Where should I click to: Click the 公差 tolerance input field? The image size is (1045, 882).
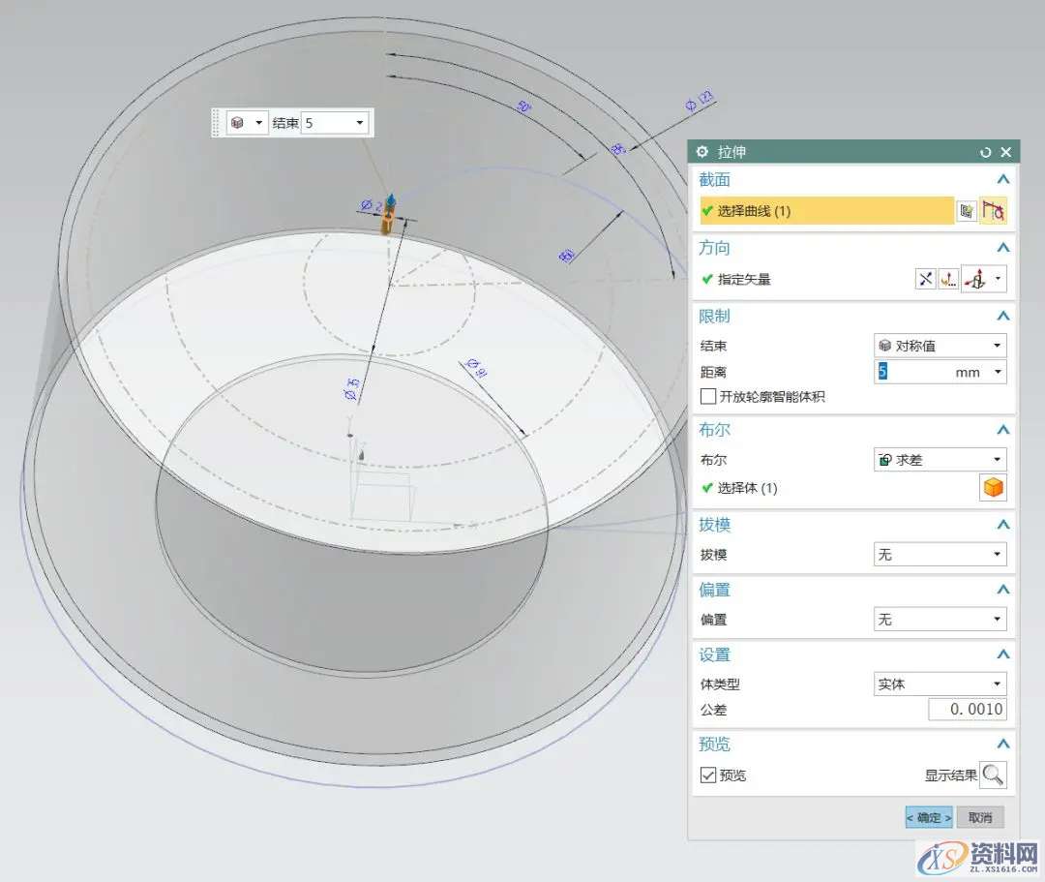tap(967, 710)
